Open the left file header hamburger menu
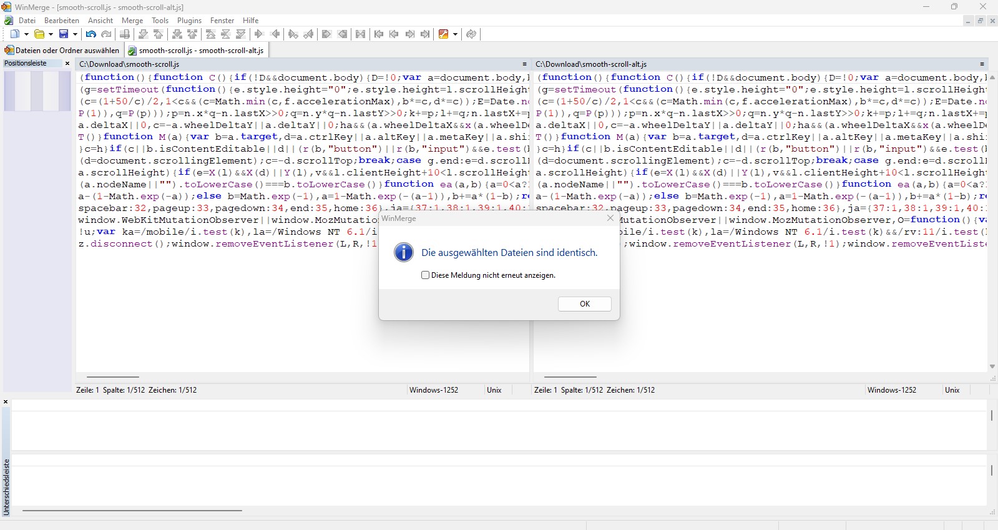 point(524,64)
